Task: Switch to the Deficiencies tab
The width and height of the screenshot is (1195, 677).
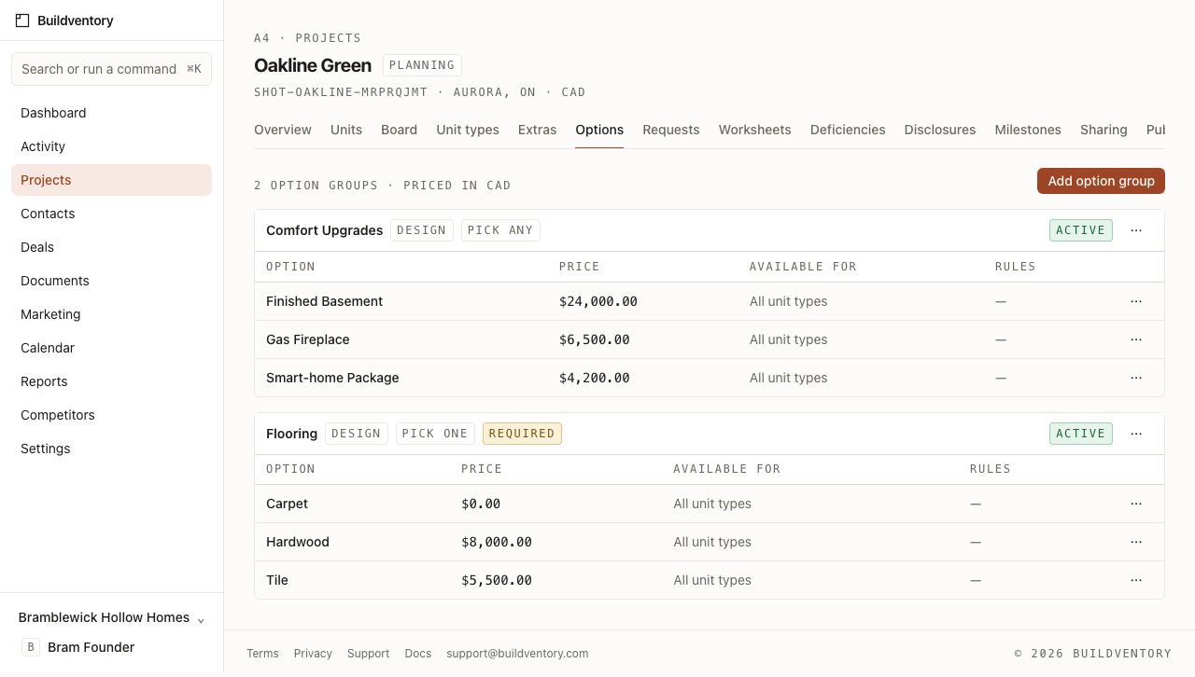Action: click(x=848, y=130)
